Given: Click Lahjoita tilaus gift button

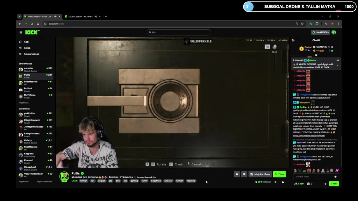Looking at the screenshot, I should click(260, 174).
